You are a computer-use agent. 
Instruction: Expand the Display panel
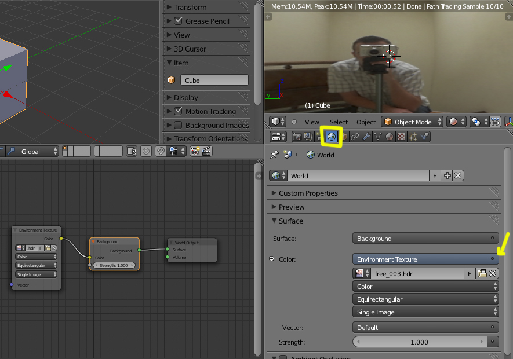click(x=206, y=97)
